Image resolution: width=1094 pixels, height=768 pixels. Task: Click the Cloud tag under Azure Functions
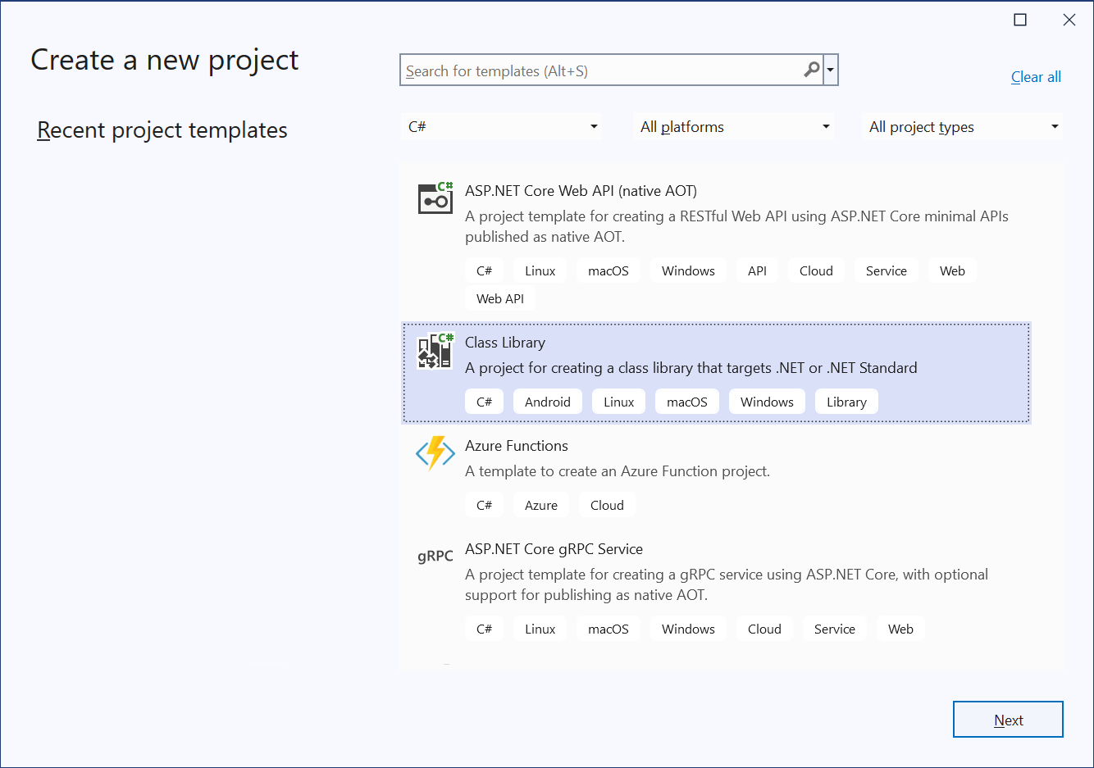click(607, 505)
